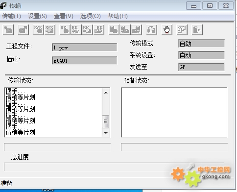Click the second SYS icon with grid

pos(49,30)
